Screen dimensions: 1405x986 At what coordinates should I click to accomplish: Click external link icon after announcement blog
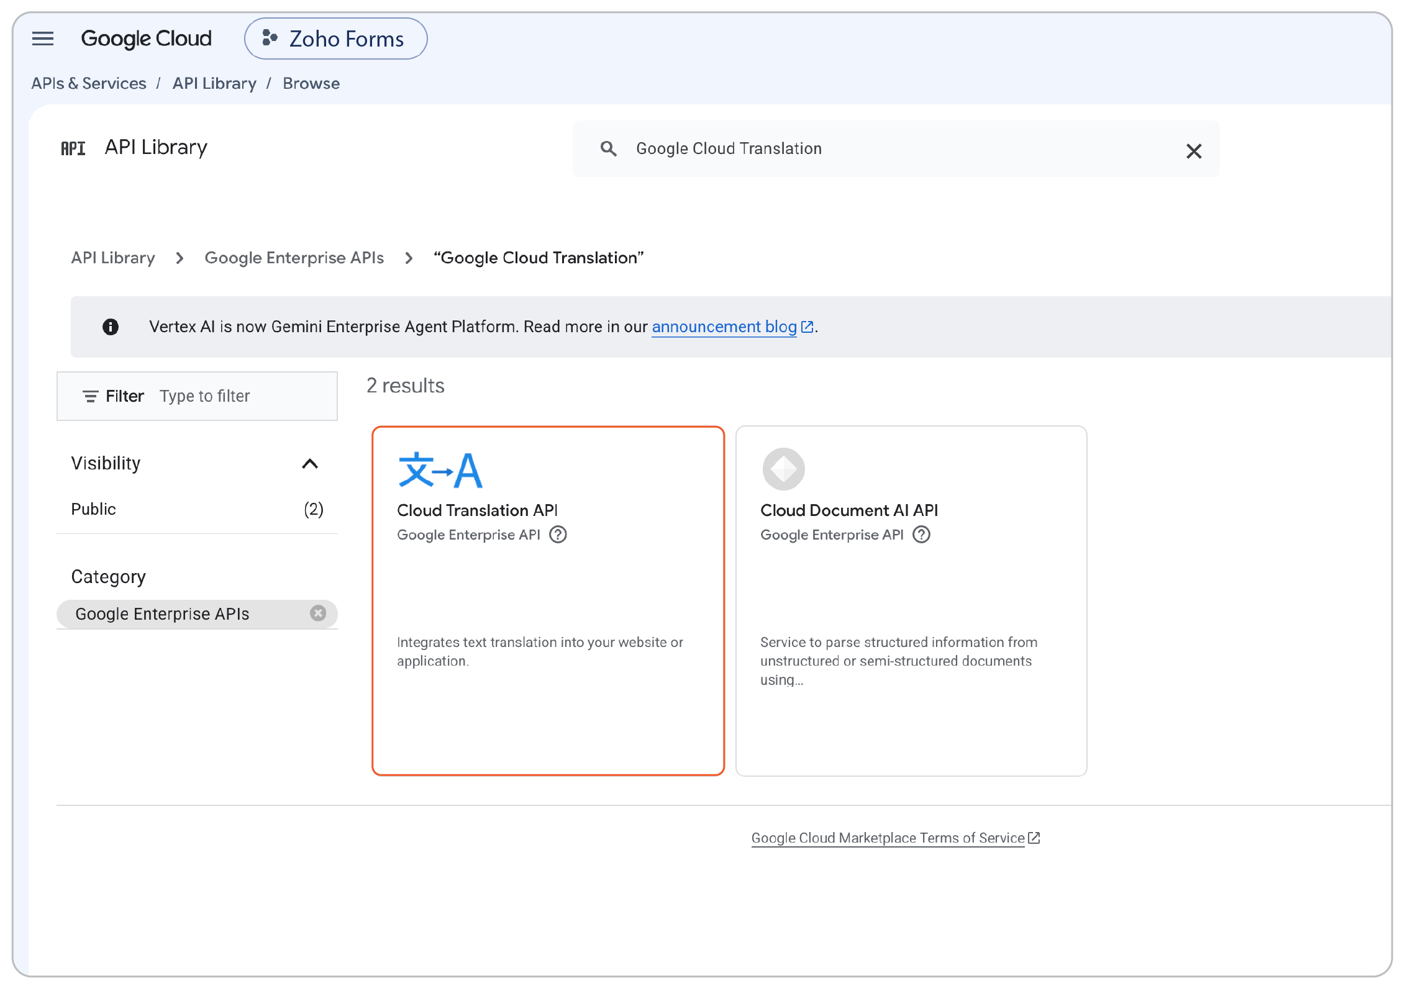(807, 327)
